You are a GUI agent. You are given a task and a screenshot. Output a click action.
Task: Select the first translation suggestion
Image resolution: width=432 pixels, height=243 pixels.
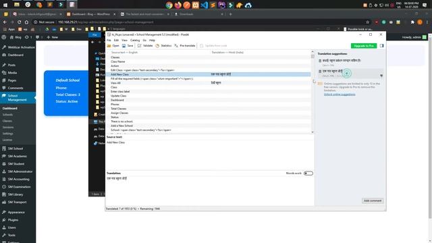coord(350,63)
